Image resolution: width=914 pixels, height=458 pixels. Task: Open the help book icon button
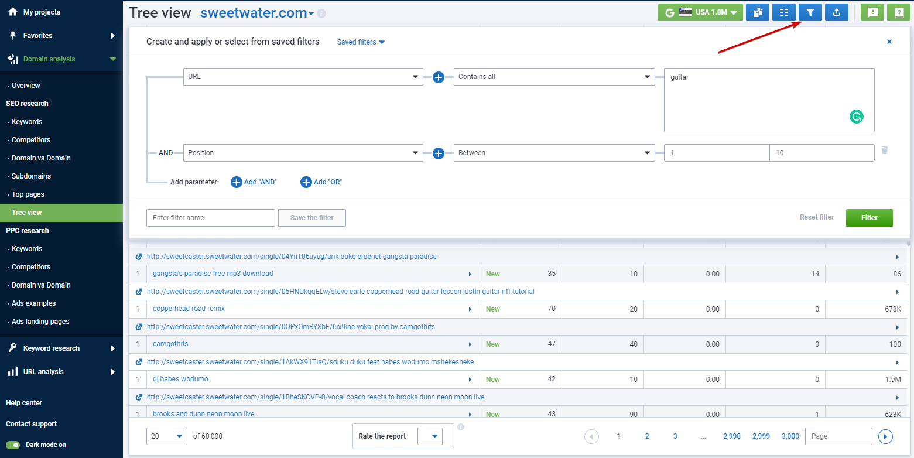point(899,12)
